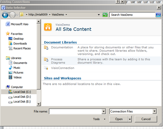The width and height of the screenshot is (163, 129).
Task: Expand the arrow after http://mtalt009
Action: pos(50,15)
